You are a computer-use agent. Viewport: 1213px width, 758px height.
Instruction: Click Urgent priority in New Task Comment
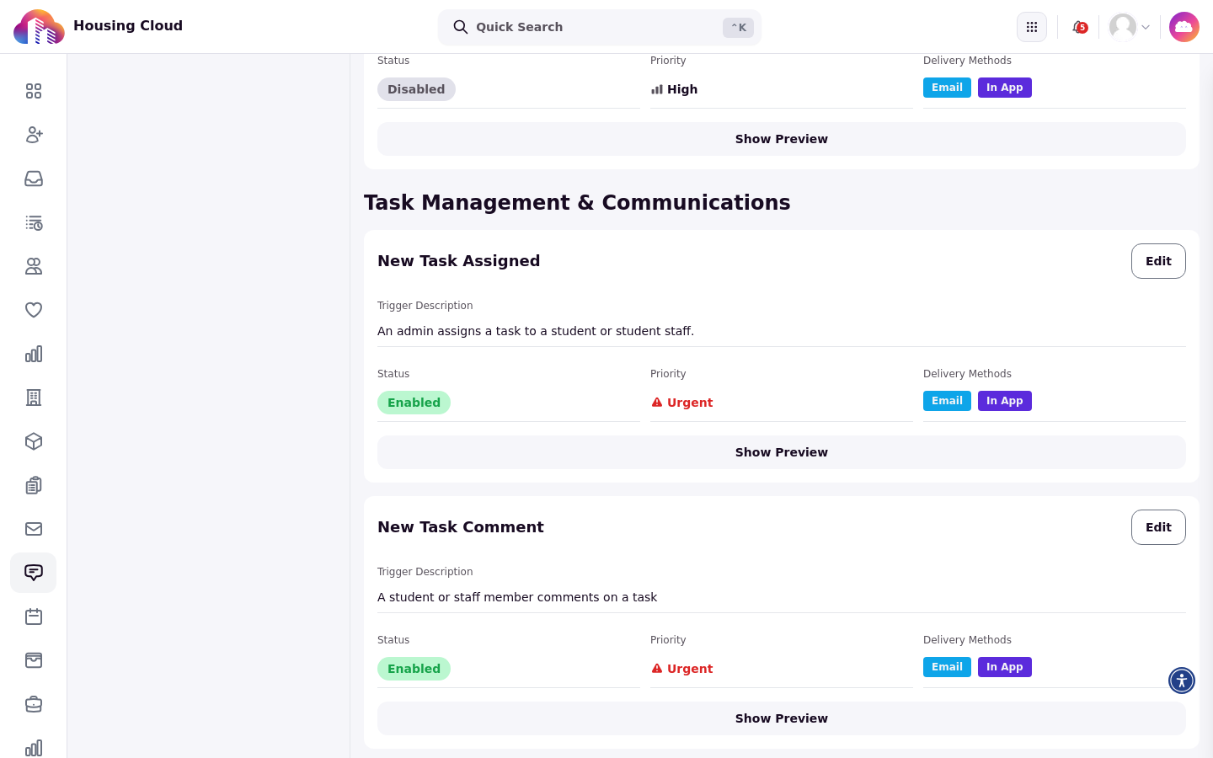pyautogui.click(x=682, y=669)
